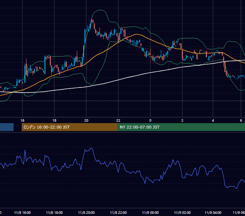The height and width of the screenshot is (216, 245).
Task: Click the NY 22:00-07:00 JST session bar
Action: point(181,127)
